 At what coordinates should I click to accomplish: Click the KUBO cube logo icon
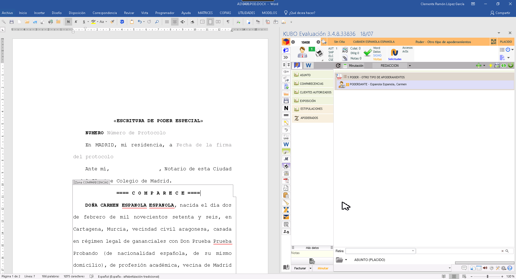286,42
